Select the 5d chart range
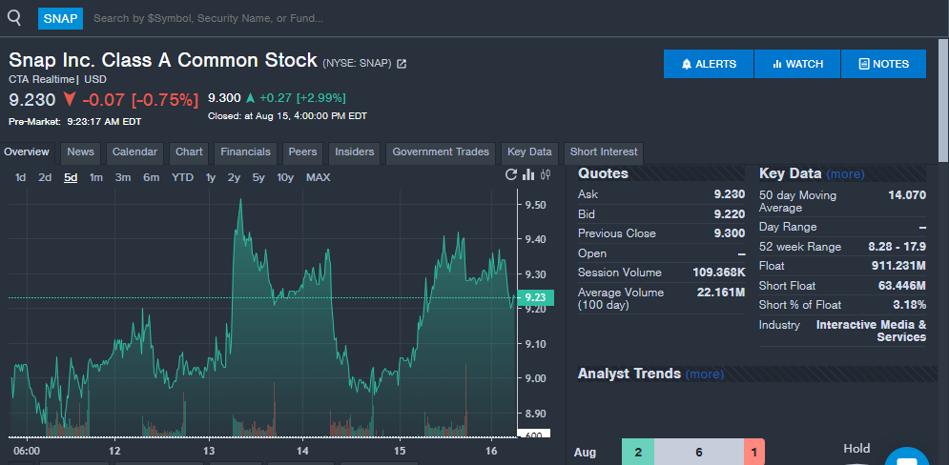949x465 pixels. click(x=71, y=178)
